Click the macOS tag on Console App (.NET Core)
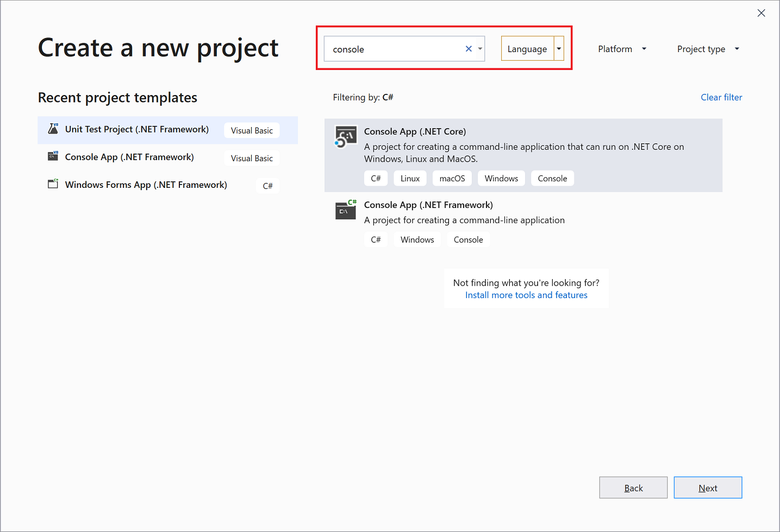 click(x=452, y=179)
